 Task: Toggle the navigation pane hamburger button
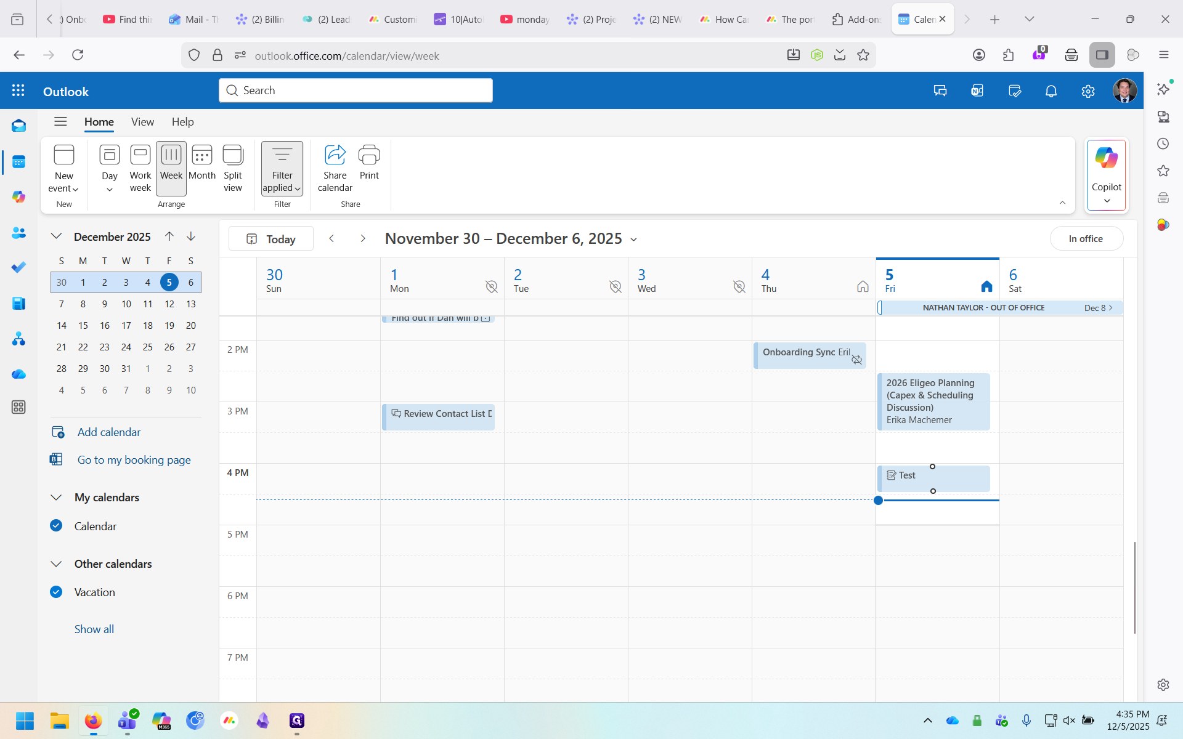pyautogui.click(x=60, y=121)
